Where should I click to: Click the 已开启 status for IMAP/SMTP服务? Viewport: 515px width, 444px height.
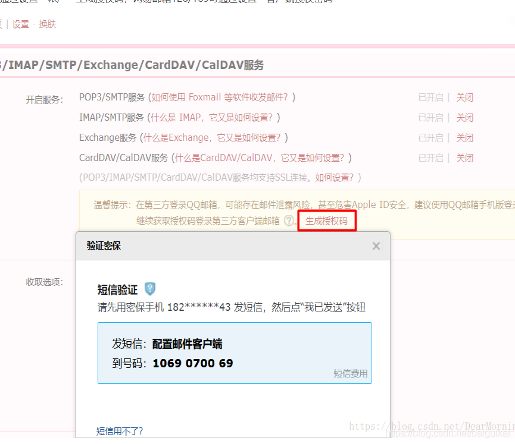431,118
